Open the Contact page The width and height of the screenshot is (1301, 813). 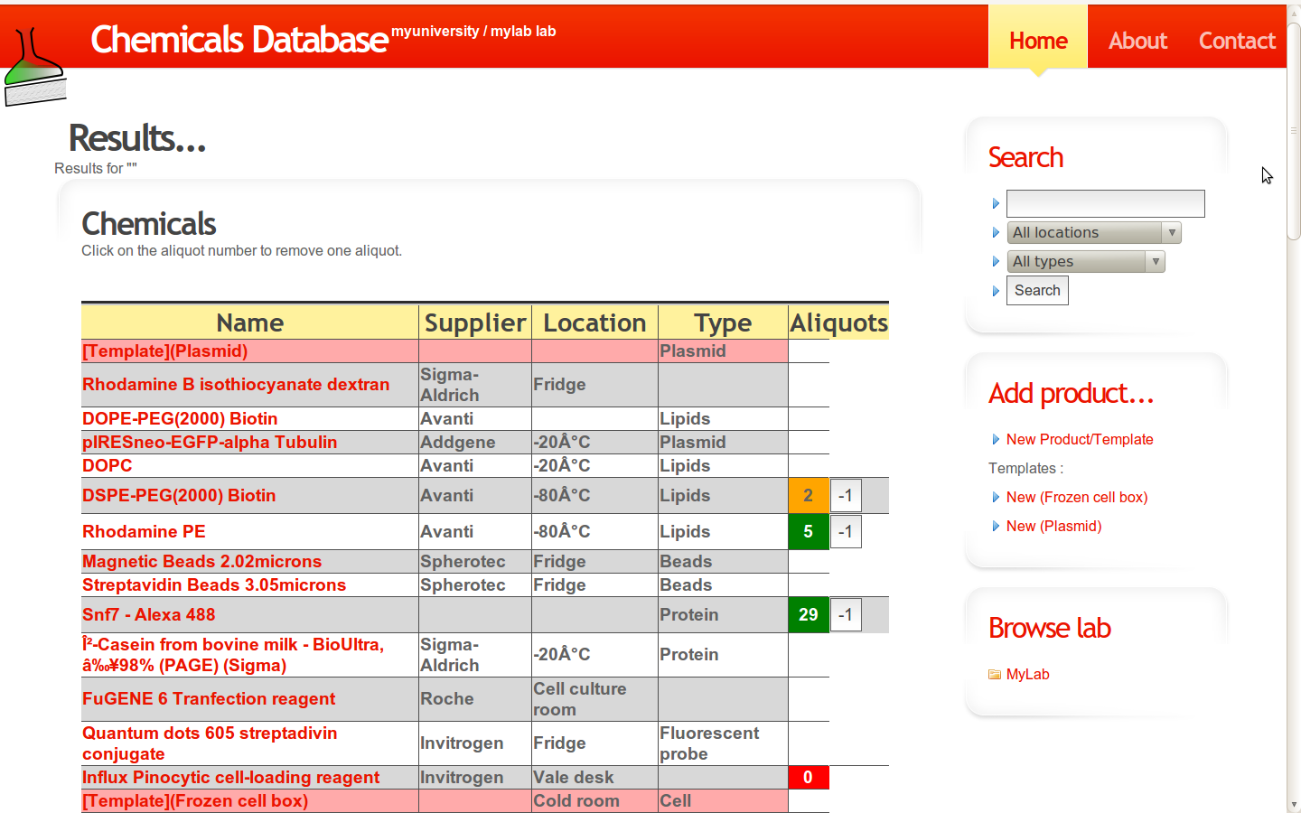click(1237, 41)
